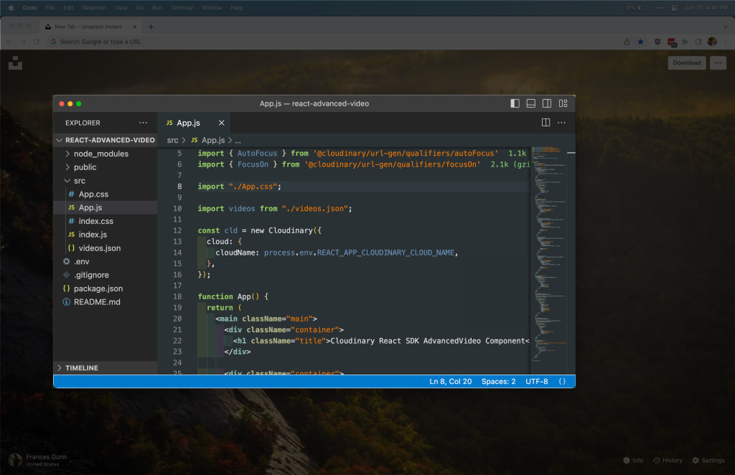Open the .gitignore file
735x475 pixels.
coord(106,275)
